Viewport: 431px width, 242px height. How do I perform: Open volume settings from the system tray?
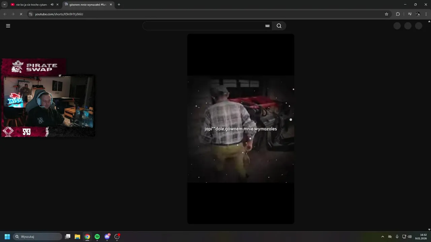click(410, 237)
